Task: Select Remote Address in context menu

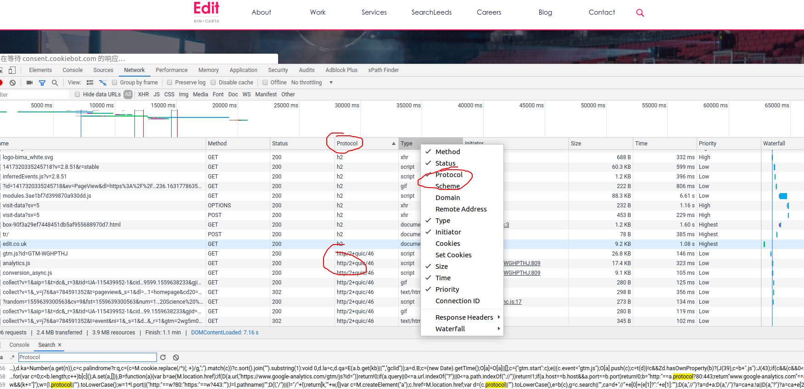Action: click(x=461, y=209)
